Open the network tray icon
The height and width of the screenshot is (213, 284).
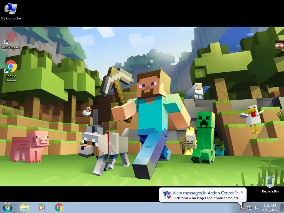point(249,208)
